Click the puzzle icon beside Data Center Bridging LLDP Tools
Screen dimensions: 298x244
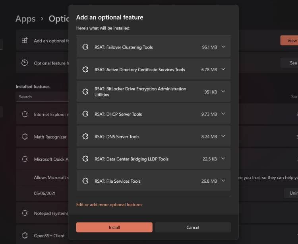pyautogui.click(x=85, y=159)
